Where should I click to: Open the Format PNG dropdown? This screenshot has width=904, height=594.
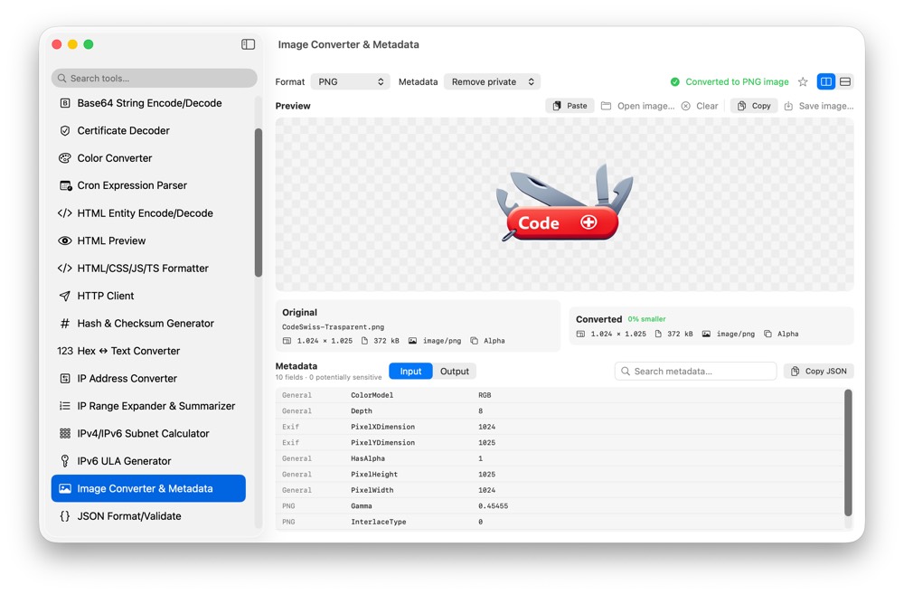point(350,82)
